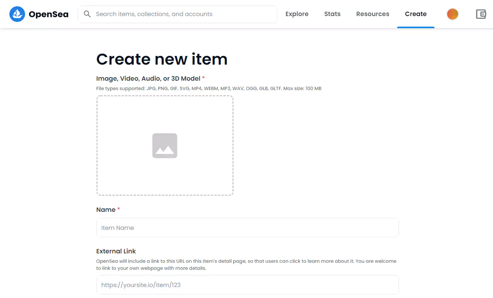Click the OpenSea wordmark link
This screenshot has height=298, width=493.
[x=49, y=14]
